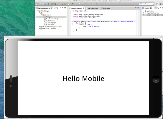
Task: Click the New Java Class green icon
Action: coord(65,4)
